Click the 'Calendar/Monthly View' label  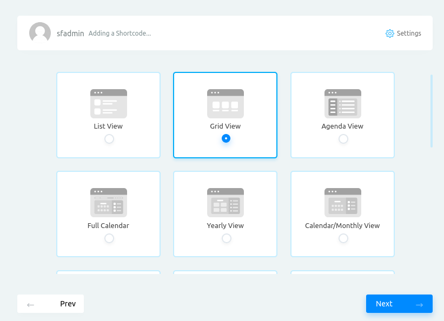point(342,225)
